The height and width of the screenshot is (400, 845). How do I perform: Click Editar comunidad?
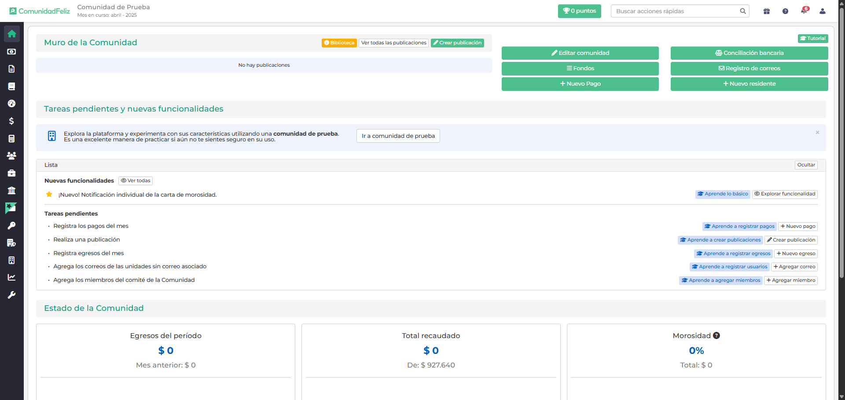click(580, 53)
